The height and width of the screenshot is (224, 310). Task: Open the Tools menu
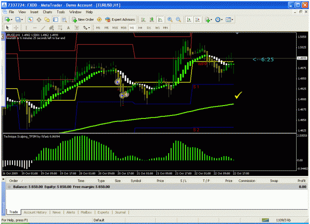61,12
